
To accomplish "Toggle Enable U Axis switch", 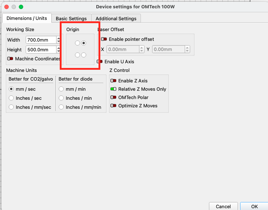I will (100, 61).
